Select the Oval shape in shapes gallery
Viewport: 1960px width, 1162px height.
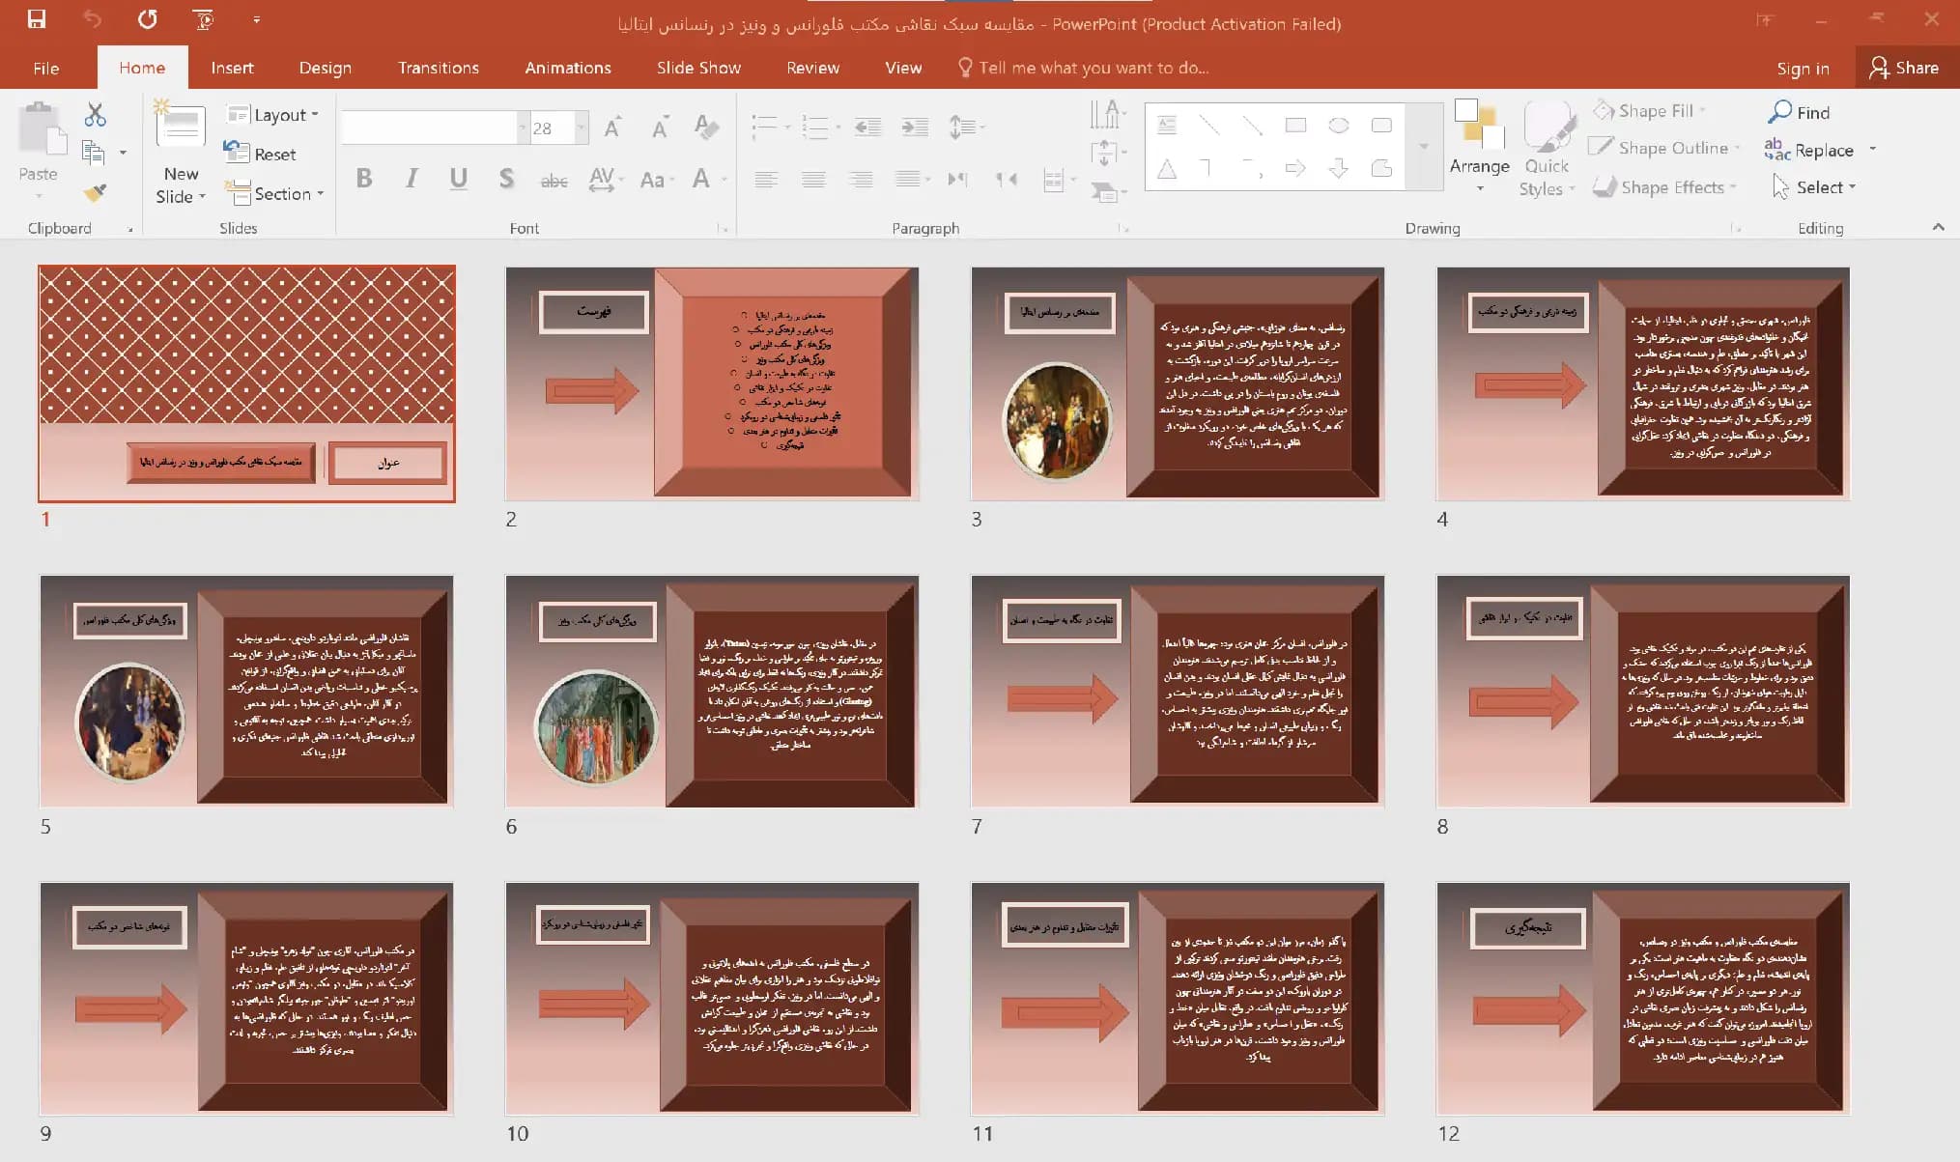tap(1338, 125)
